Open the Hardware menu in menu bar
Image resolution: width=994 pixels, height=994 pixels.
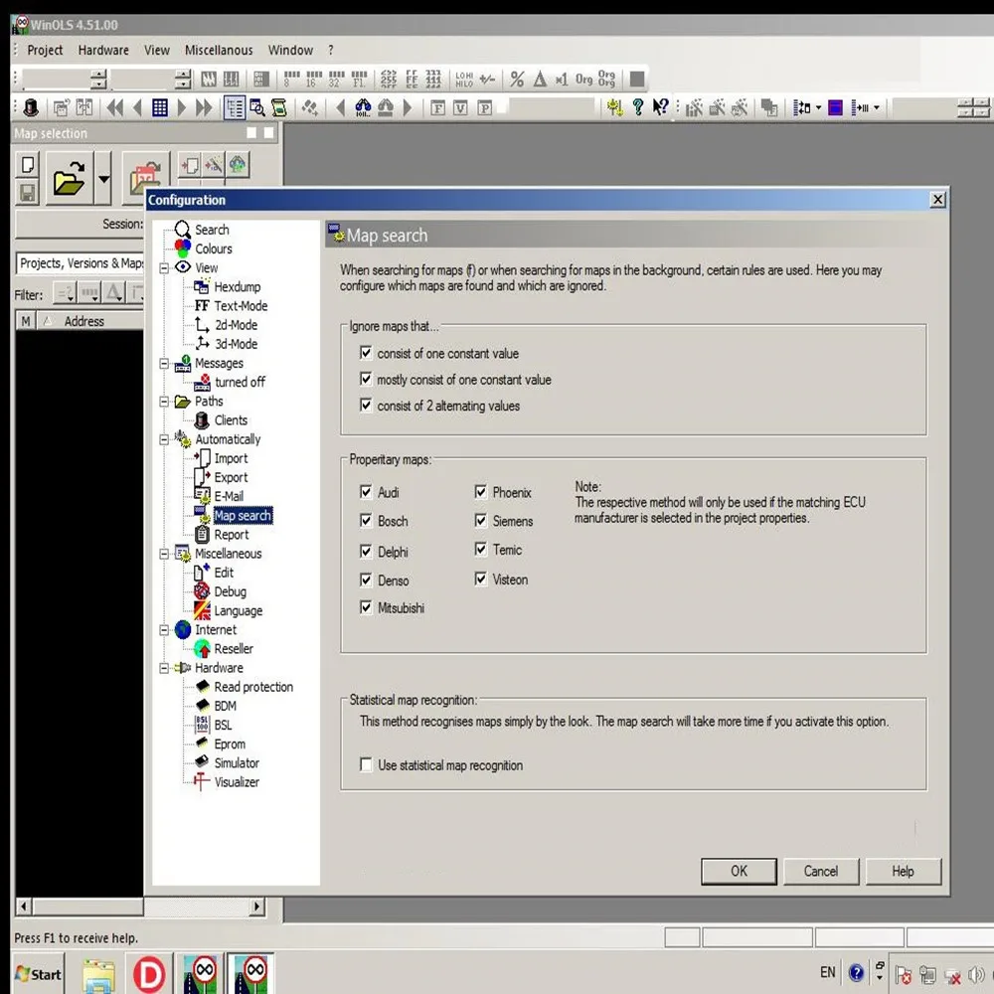point(103,50)
